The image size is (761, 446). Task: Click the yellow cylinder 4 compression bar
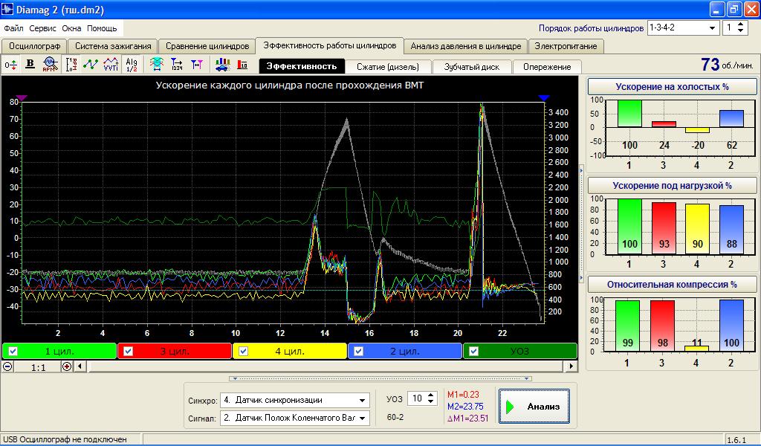coord(697,348)
